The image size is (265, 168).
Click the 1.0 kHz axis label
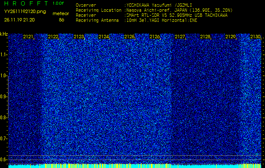(x=3, y=76)
